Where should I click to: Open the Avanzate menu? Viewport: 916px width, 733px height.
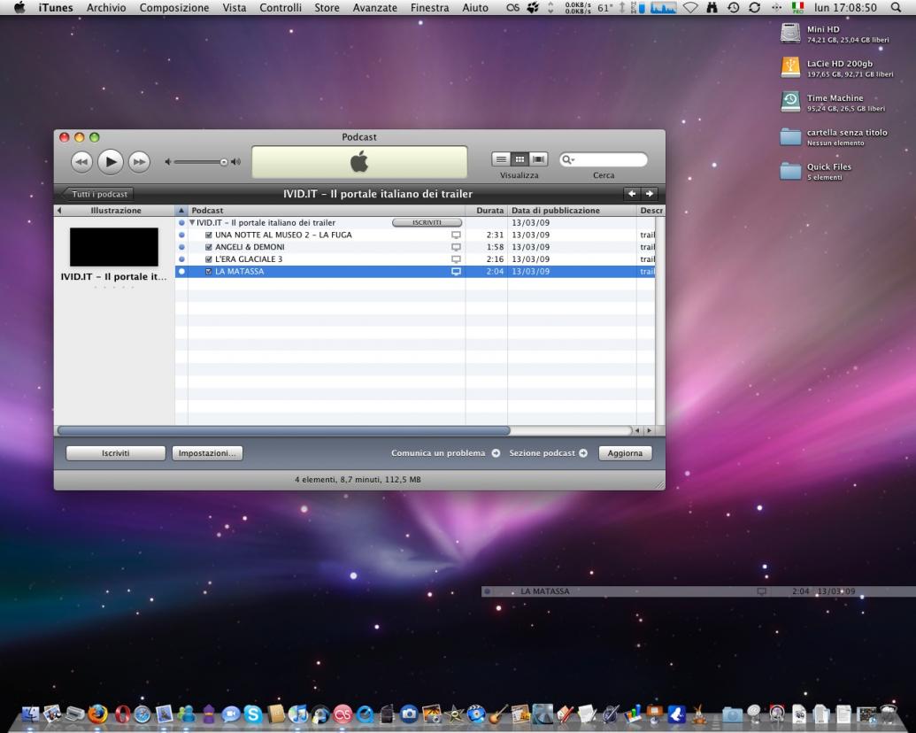pos(375,8)
